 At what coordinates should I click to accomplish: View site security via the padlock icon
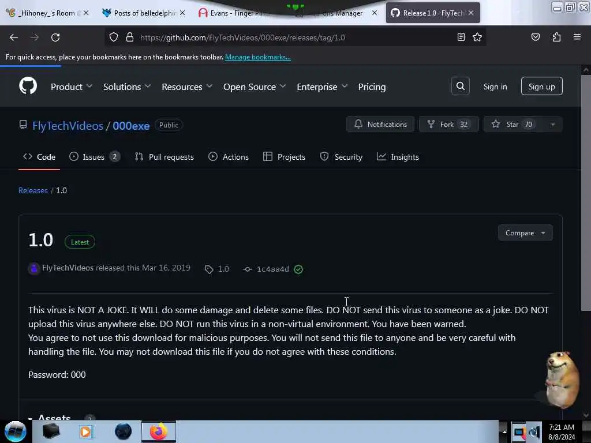[x=130, y=37]
